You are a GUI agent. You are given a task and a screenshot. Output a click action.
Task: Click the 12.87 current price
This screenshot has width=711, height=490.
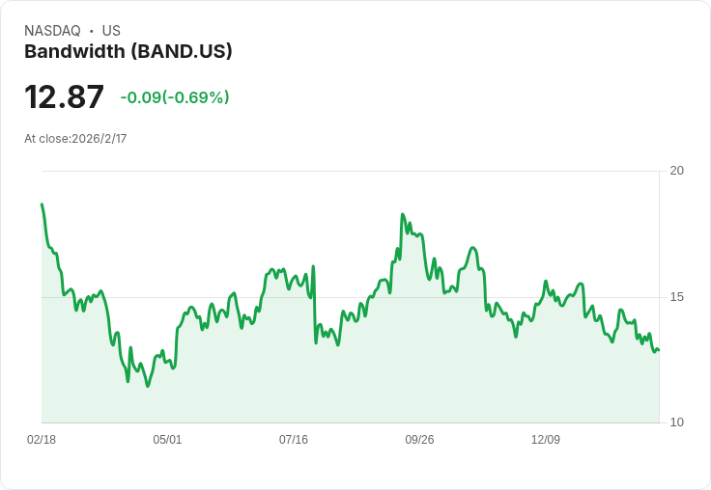(64, 96)
